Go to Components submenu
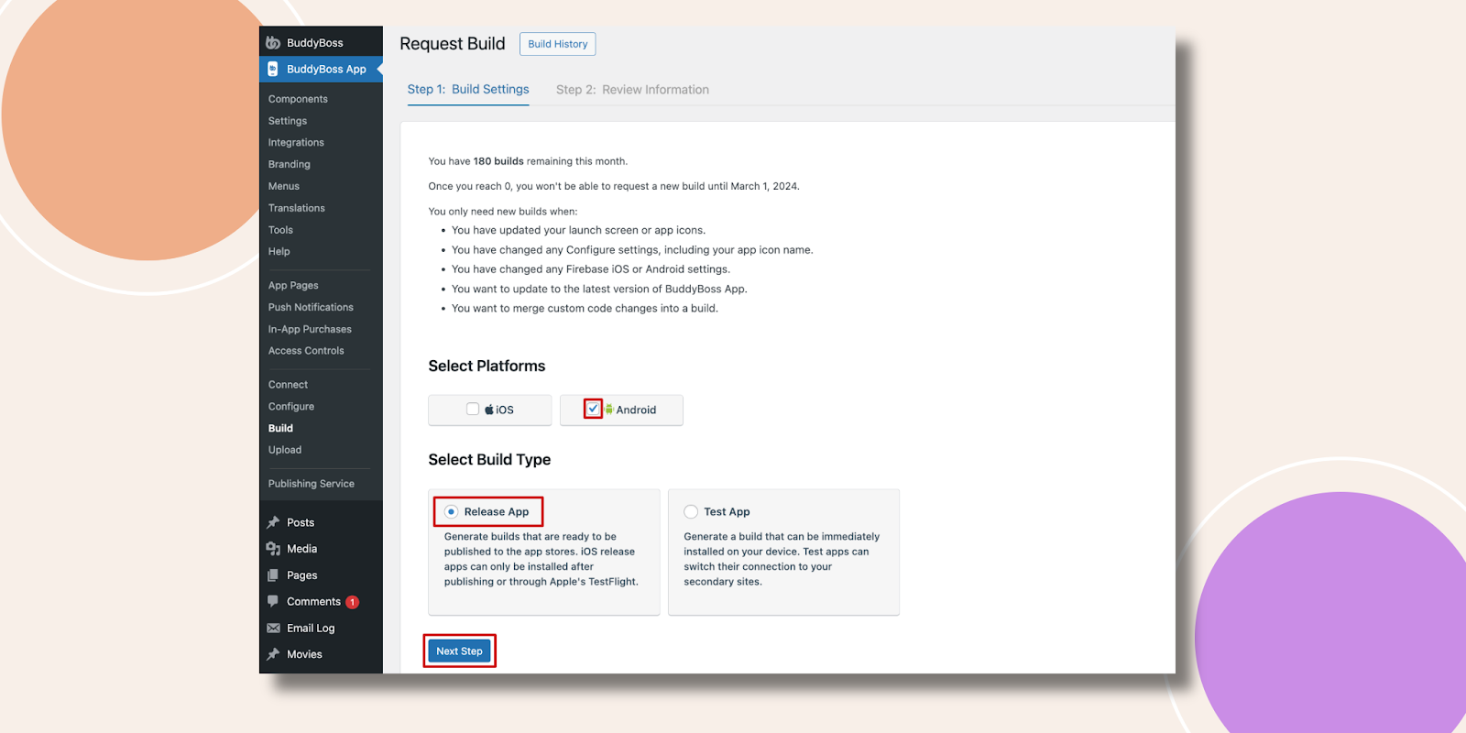Screen dimensions: 1466x733 coord(298,99)
